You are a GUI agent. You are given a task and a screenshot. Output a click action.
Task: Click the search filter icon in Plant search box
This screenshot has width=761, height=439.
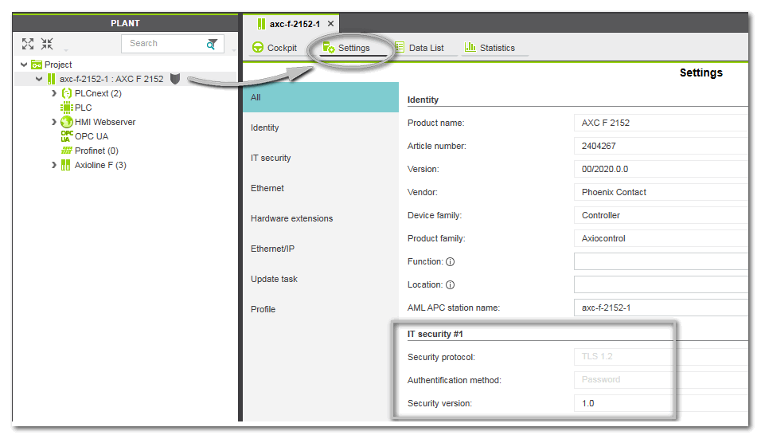click(x=213, y=44)
